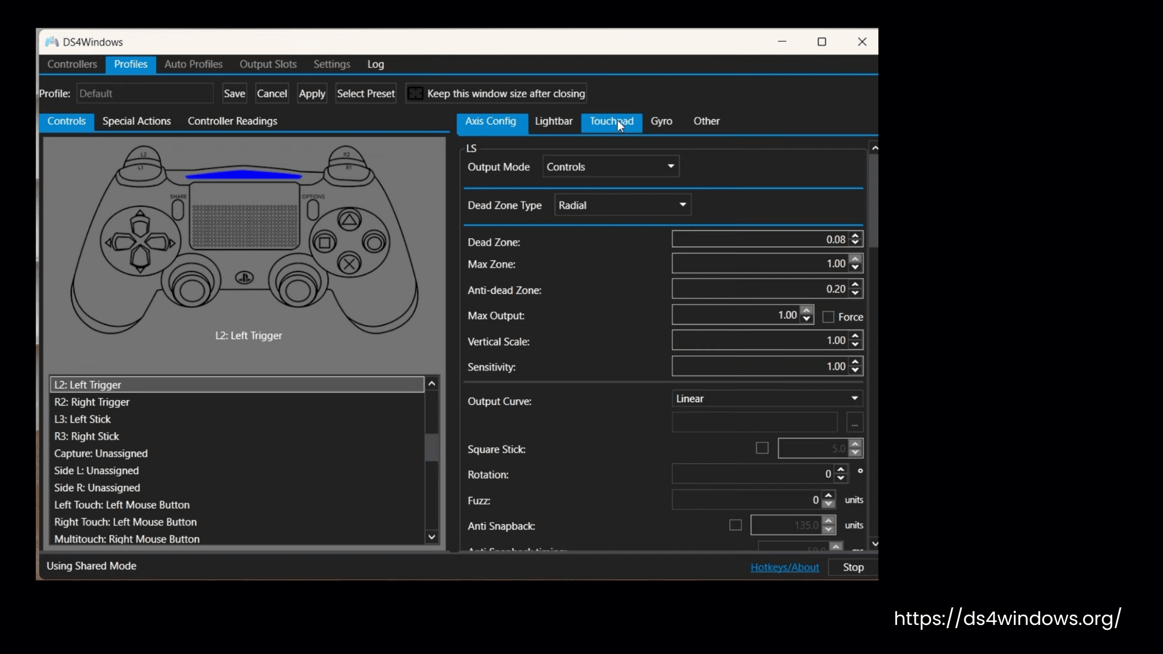
Task: Click the Cross button on controller diagram
Action: click(349, 263)
